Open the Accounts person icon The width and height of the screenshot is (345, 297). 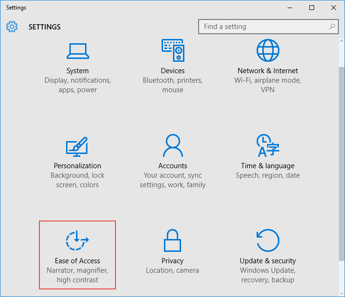173,145
